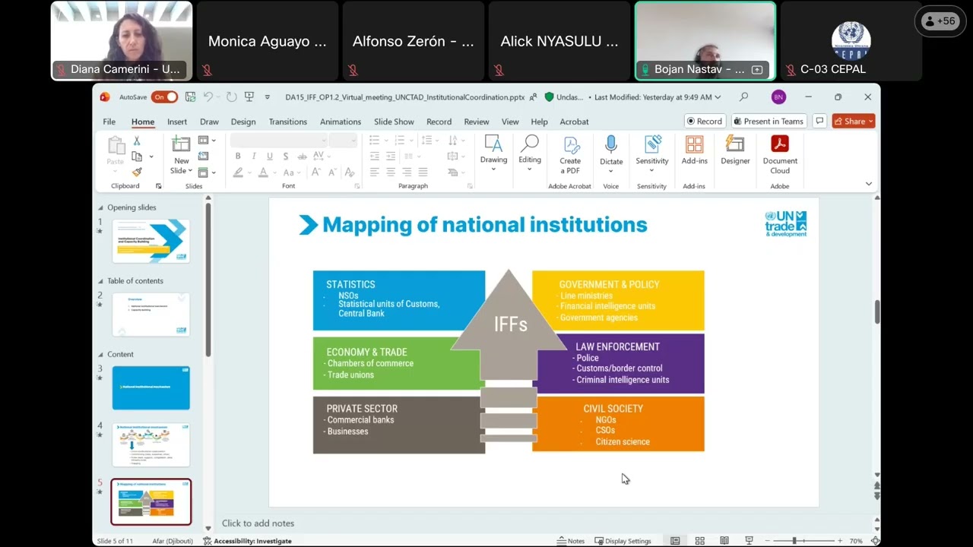Toggle Italic formatting

[254, 157]
